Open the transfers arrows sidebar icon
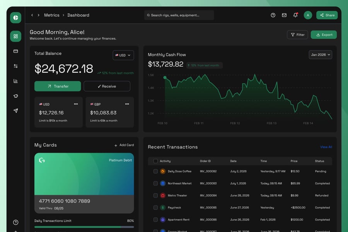Screen dimensions: 348x232 point(15,66)
